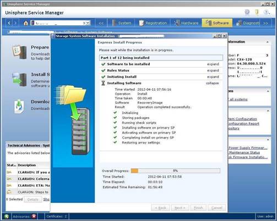Sort advisories by the Status column header
This screenshot has width=277, height=221.
point(12,165)
